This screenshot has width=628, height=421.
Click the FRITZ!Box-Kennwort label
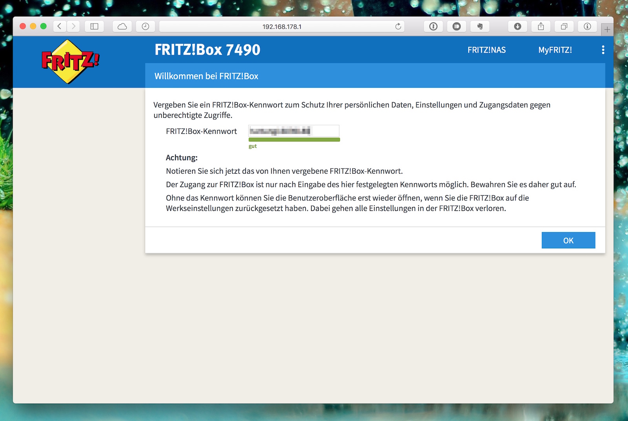tap(201, 131)
